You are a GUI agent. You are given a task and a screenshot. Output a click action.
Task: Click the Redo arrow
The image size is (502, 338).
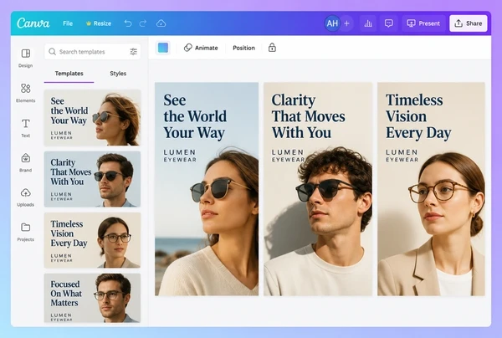coord(143,23)
